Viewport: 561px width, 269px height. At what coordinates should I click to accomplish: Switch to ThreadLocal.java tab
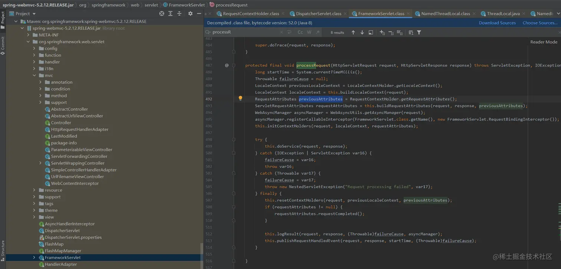[503, 14]
